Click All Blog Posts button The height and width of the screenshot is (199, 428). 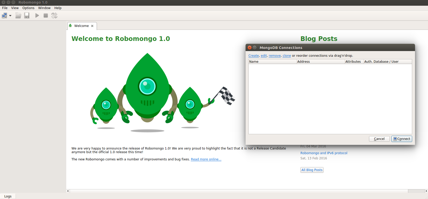(x=312, y=170)
